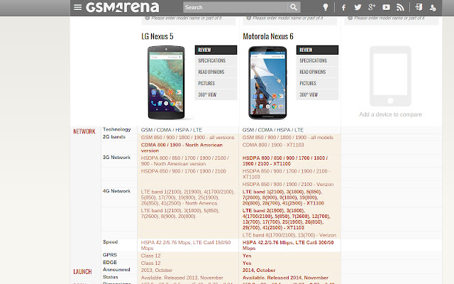Viewport: 454px width, 284px height.
Task: Click the 2G bands row label
Action: (114, 136)
